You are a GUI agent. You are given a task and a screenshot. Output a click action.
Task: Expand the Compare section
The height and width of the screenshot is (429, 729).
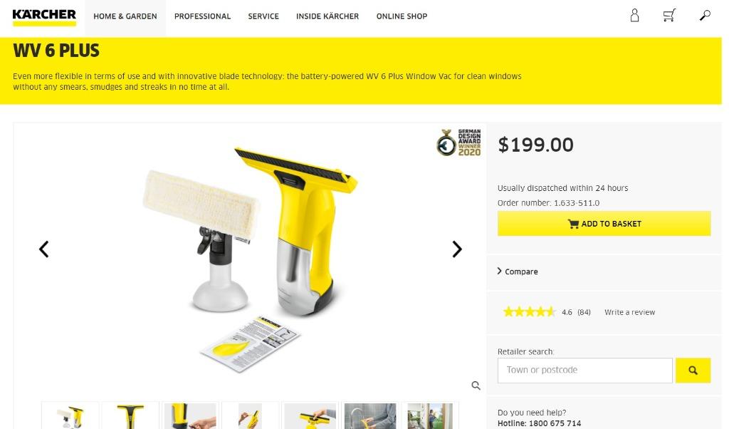[x=518, y=272]
